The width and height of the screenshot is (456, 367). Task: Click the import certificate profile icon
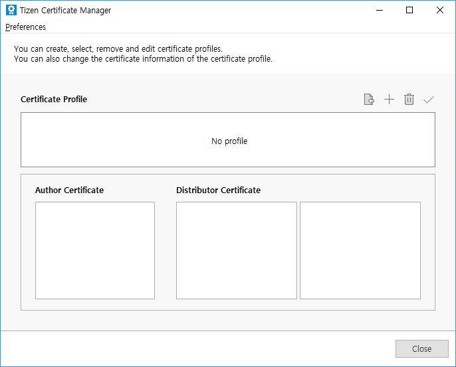point(369,100)
